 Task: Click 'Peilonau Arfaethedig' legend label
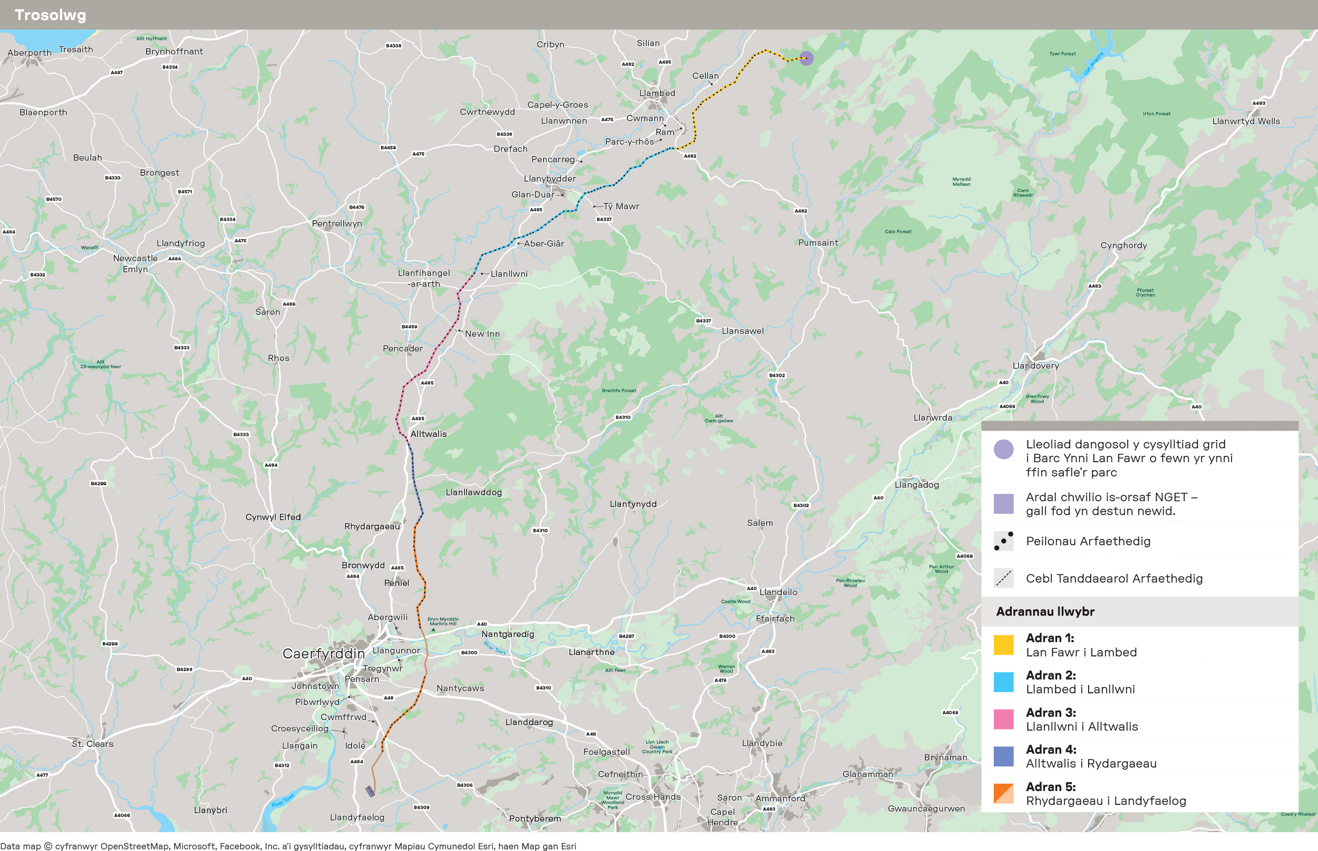pos(1088,541)
